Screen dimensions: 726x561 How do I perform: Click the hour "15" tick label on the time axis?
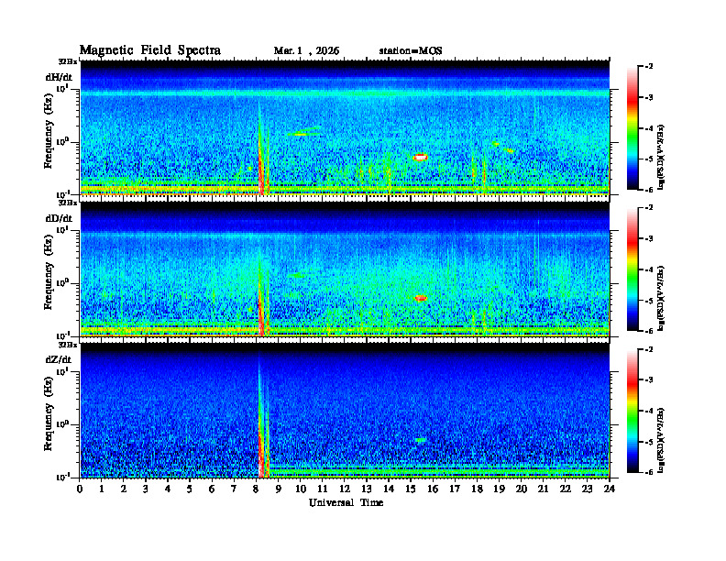click(411, 489)
